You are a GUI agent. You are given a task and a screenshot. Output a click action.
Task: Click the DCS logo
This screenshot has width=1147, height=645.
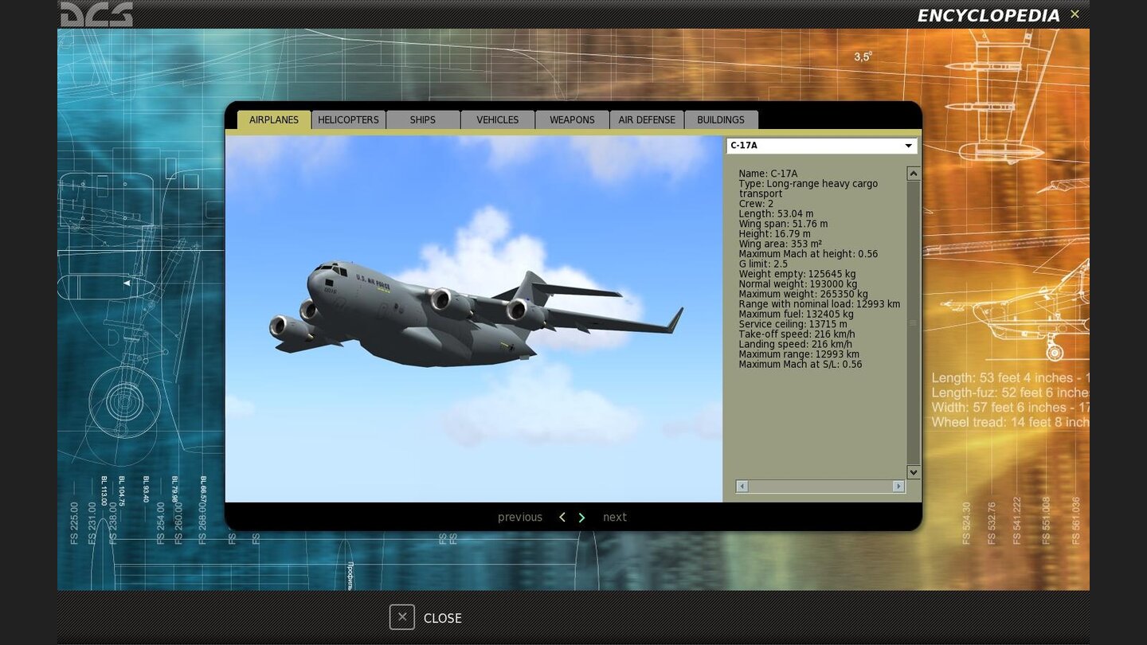96,14
